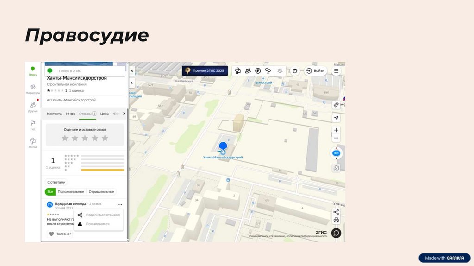
Task: Open the Поиск sidebar section
Action: [33, 71]
